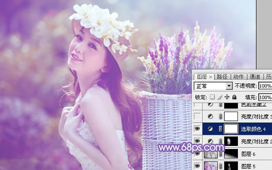This screenshot has height=170, width=272.
Task: Select the black mask of 亮度/对比度 2
Action: pos(231,141)
